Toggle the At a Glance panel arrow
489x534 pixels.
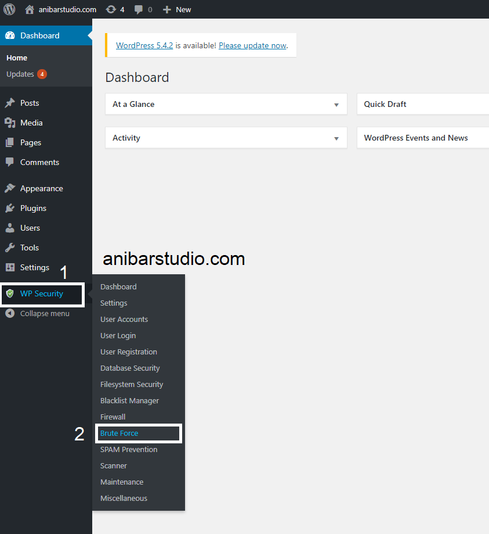tap(336, 105)
